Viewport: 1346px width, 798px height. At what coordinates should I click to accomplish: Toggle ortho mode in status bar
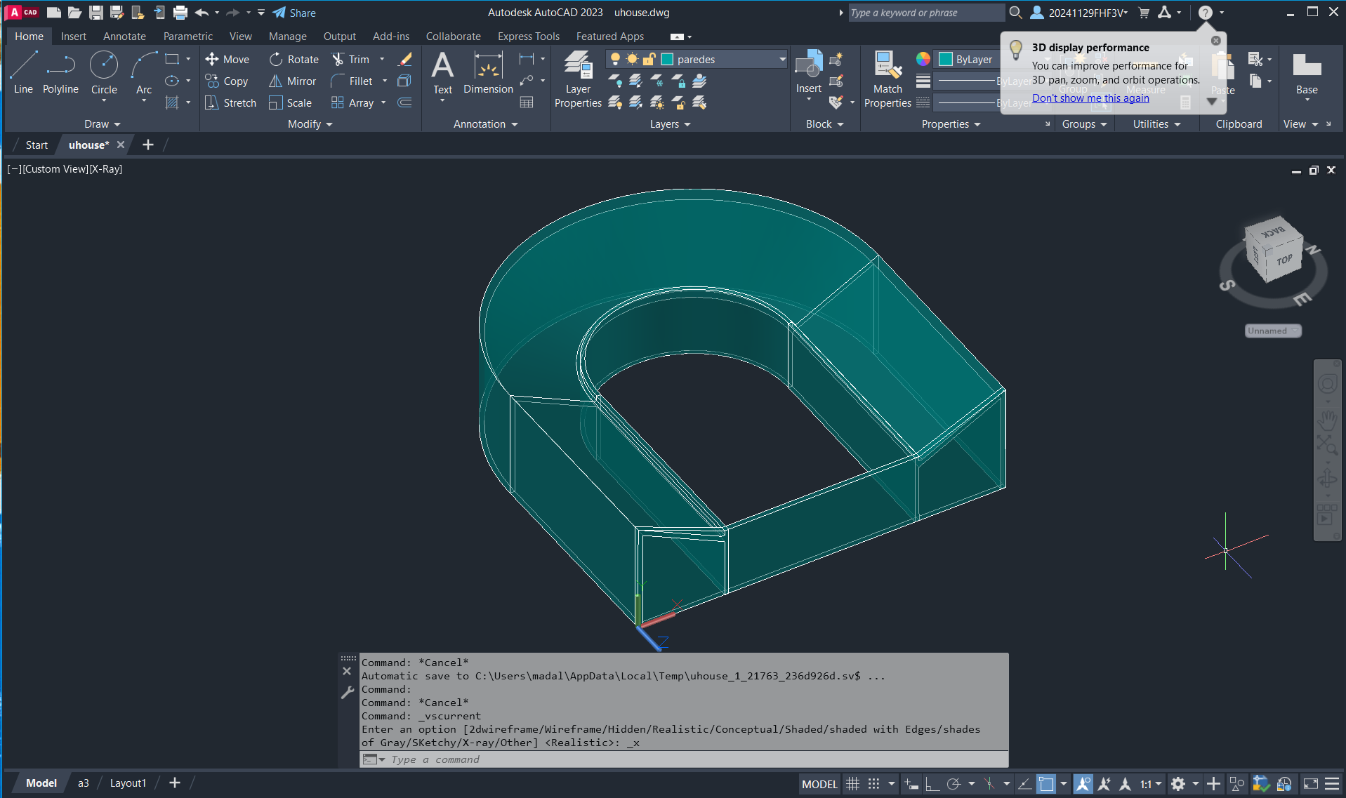tap(932, 784)
